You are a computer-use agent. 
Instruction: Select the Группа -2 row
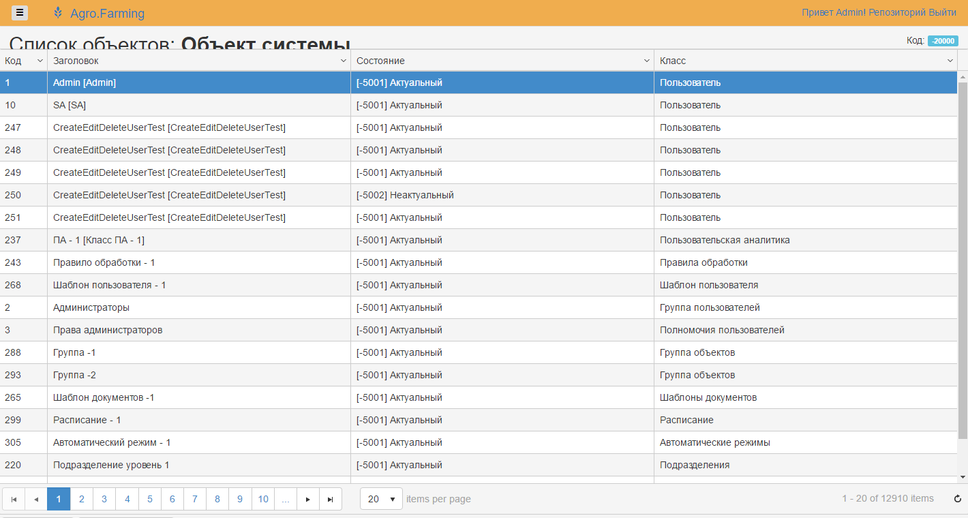point(479,375)
